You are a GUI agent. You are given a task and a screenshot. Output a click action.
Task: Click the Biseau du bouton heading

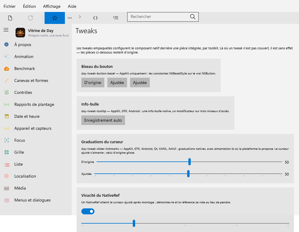coord(97,67)
